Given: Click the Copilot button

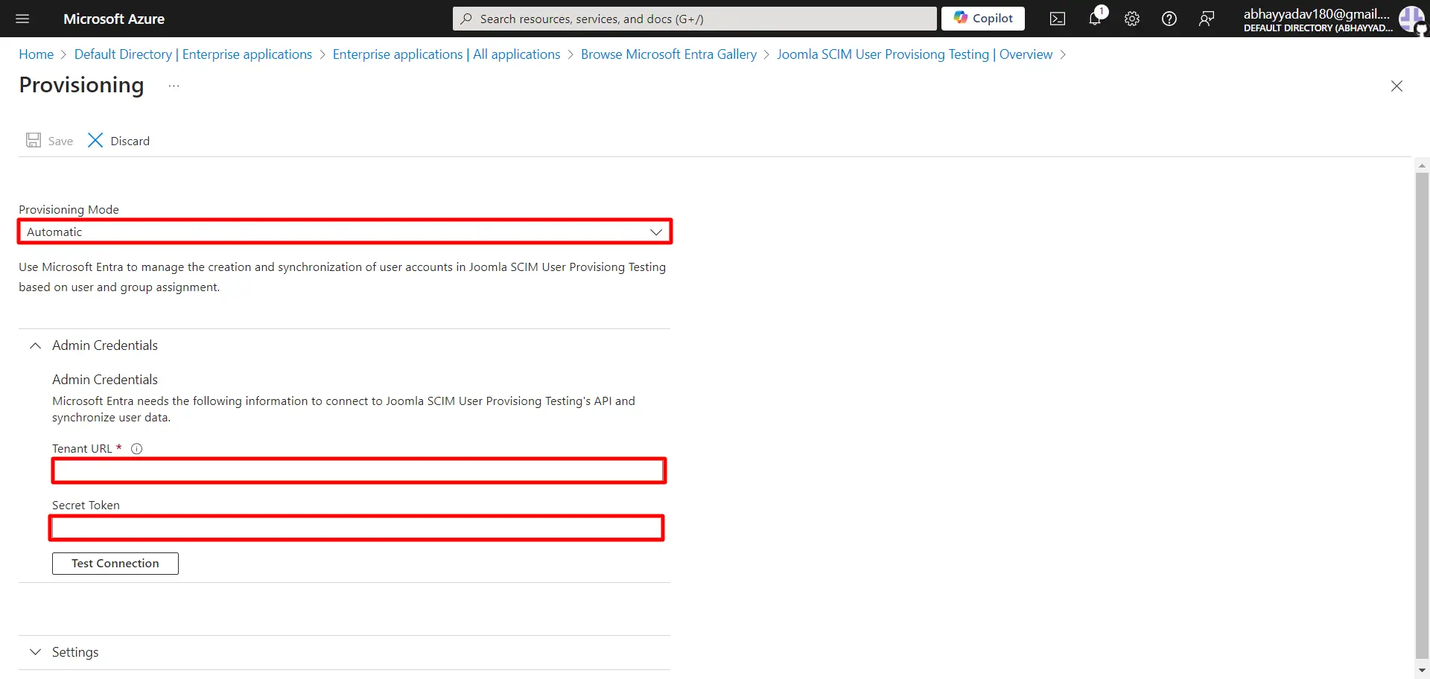Looking at the screenshot, I should point(983,19).
